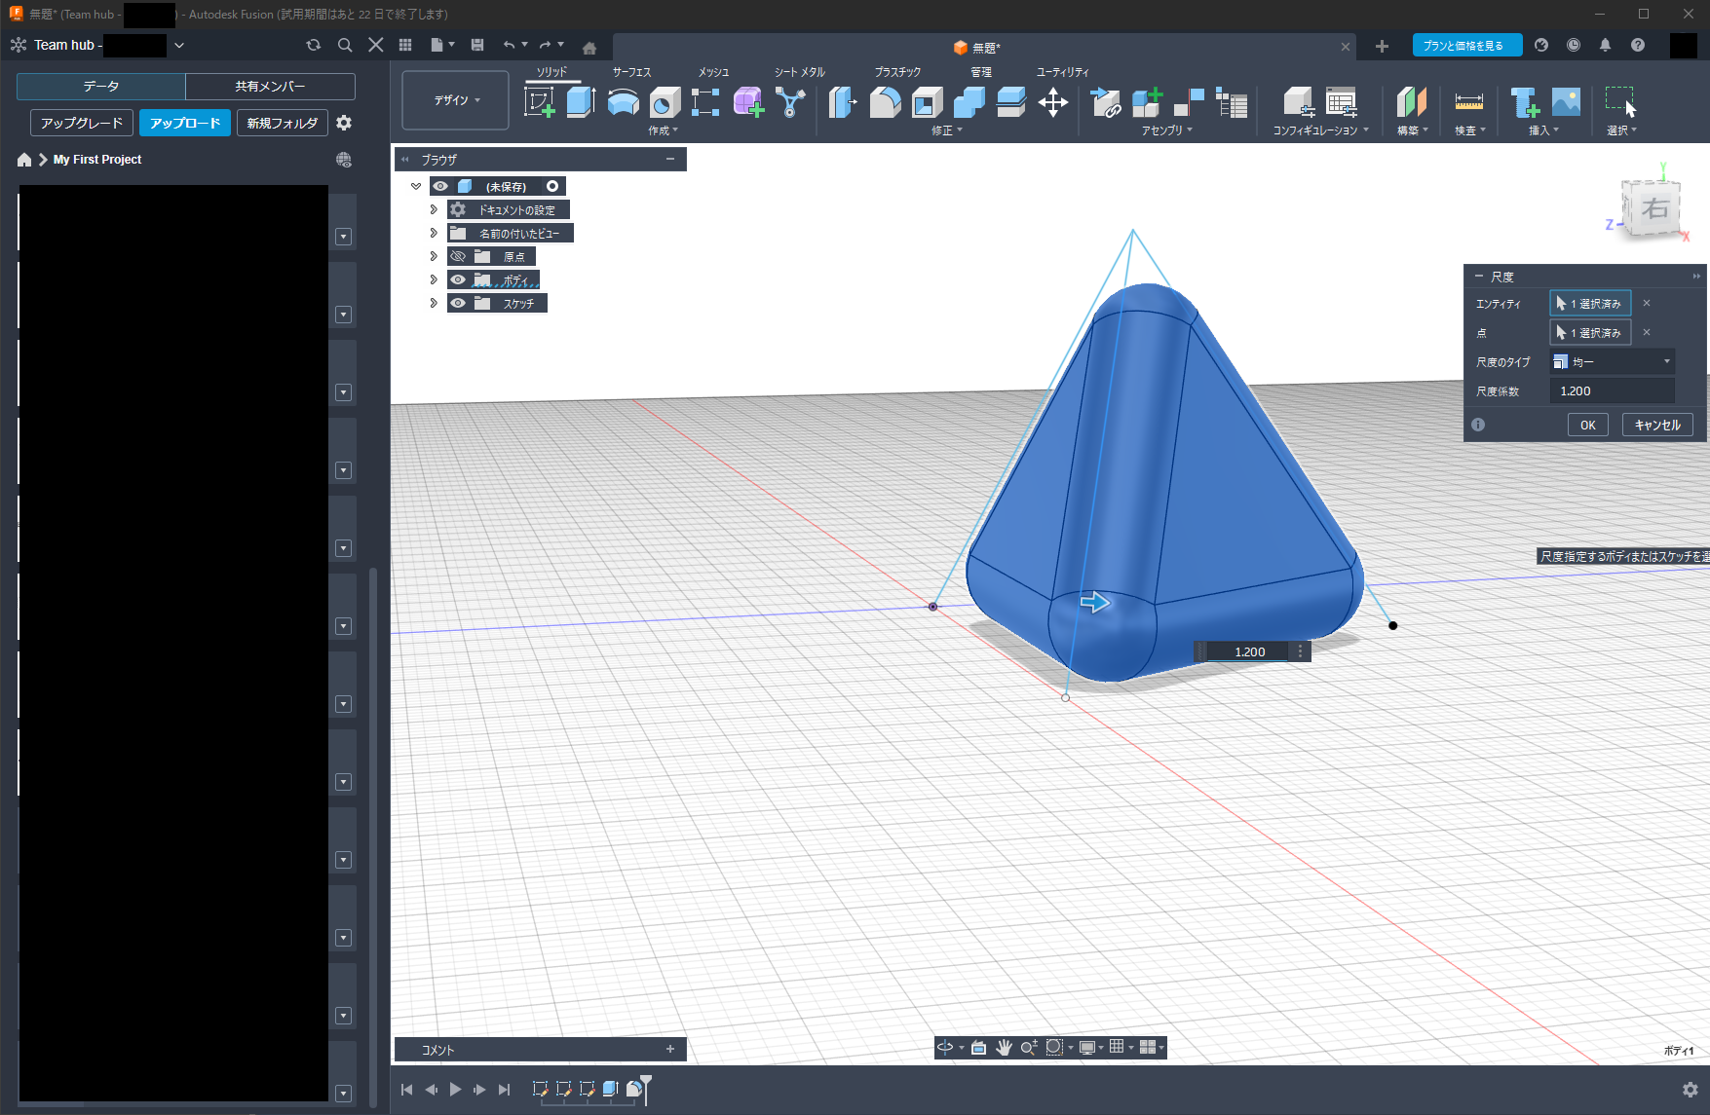The height and width of the screenshot is (1115, 1710).
Task: Open the 尺度のタイプ dropdown
Action: [x=1612, y=362]
